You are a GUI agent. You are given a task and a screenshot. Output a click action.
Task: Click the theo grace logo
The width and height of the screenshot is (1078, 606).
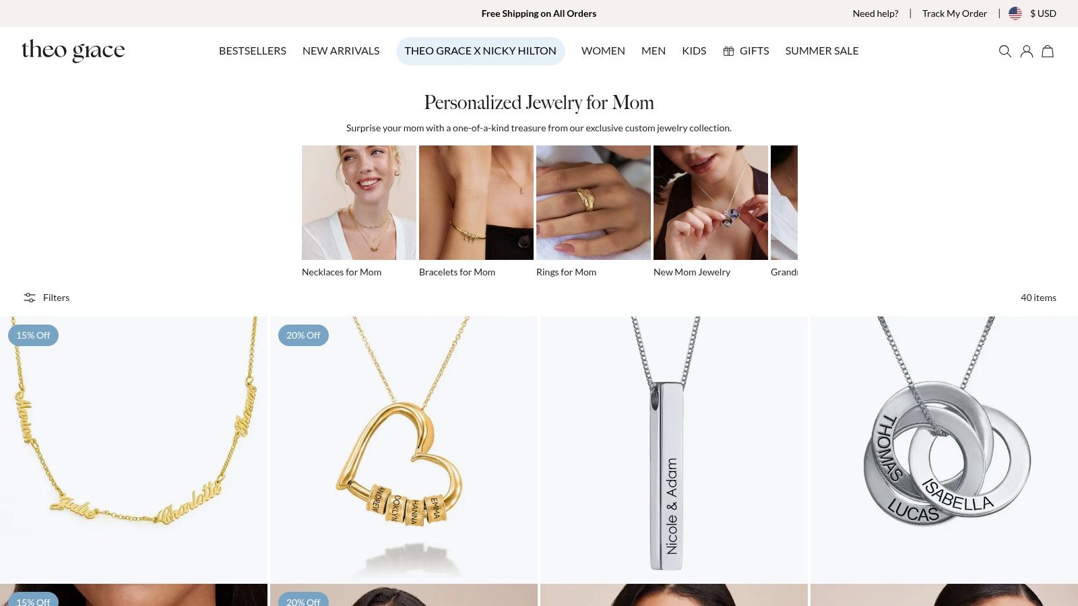pyautogui.click(x=73, y=50)
